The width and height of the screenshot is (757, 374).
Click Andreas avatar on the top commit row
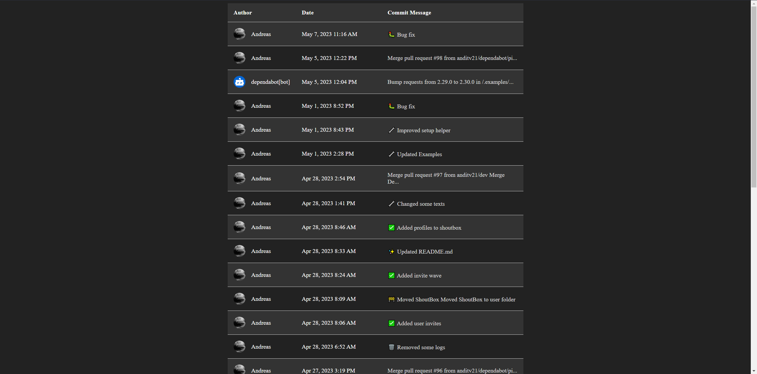click(239, 34)
